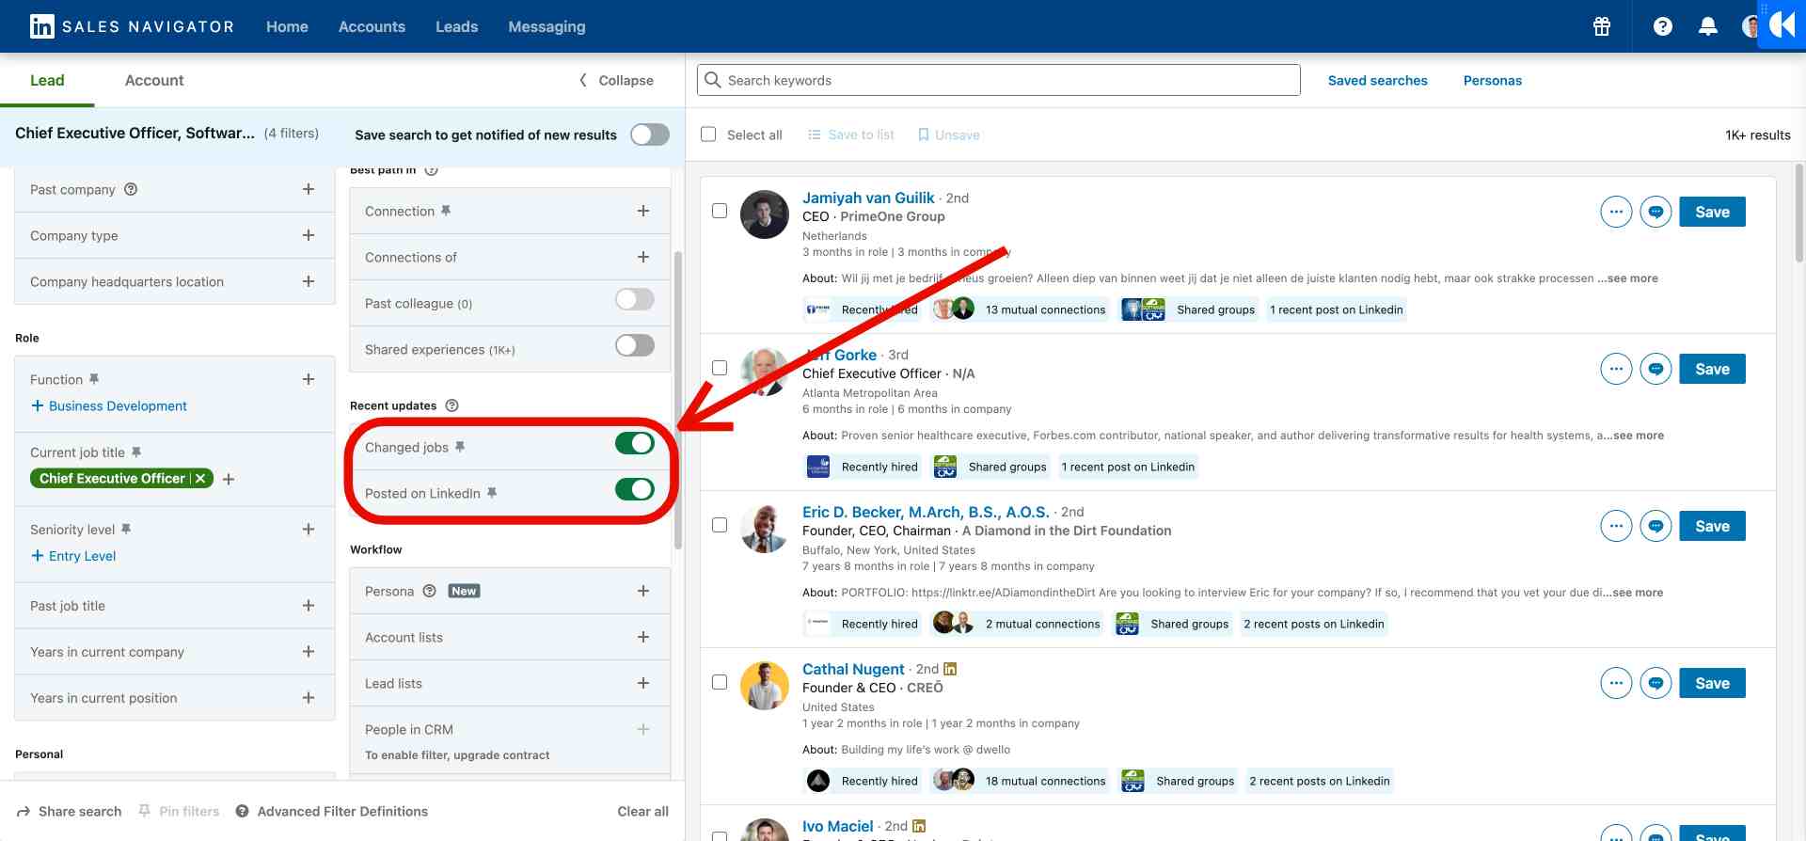The image size is (1806, 841).
Task: Open the notifications bell
Action: pos(1708,26)
